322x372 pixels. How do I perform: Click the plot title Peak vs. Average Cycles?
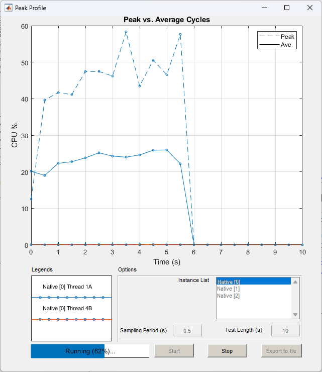click(166, 20)
